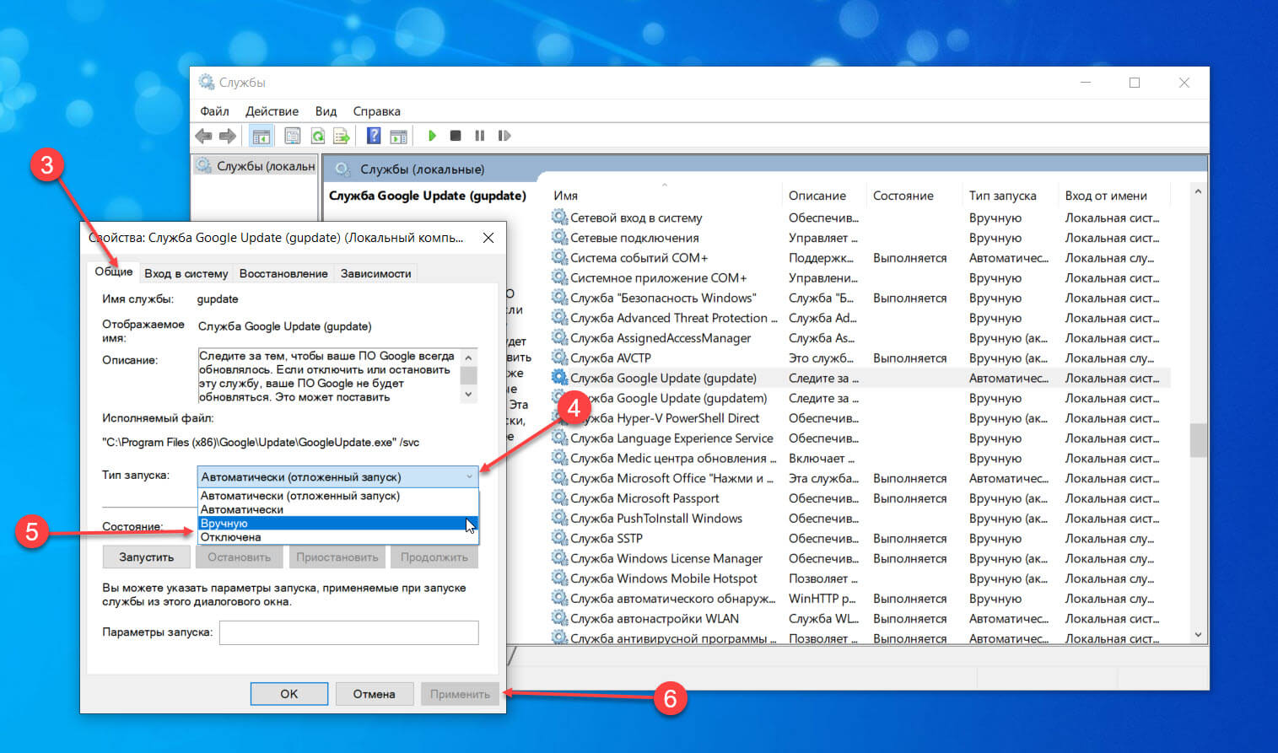Image resolution: width=1278 pixels, height=753 pixels.
Task: Choose Автоматически option in startup list
Action: [x=337, y=509]
